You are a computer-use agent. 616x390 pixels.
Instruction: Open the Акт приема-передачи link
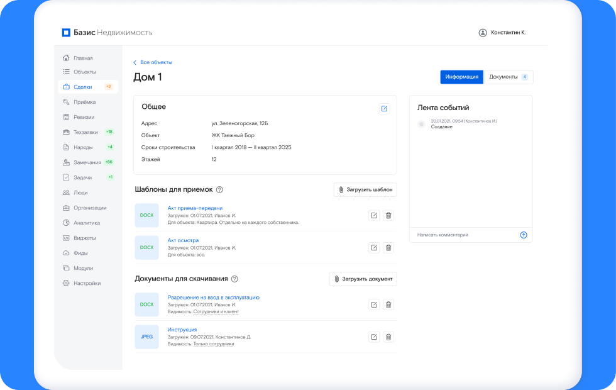[x=195, y=208]
